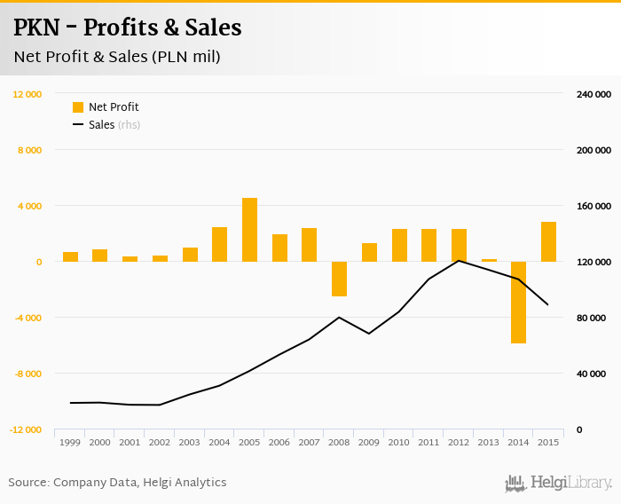Click the PKN - Profits & Sales title
The height and width of the screenshot is (504, 621).
127,28
